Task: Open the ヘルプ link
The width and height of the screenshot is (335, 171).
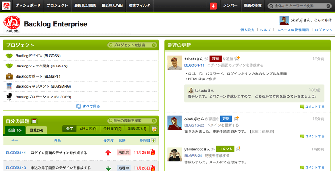Action: pyautogui.click(x=265, y=30)
